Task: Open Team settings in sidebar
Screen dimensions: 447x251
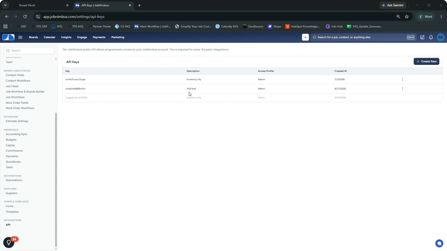Action: 9,62
